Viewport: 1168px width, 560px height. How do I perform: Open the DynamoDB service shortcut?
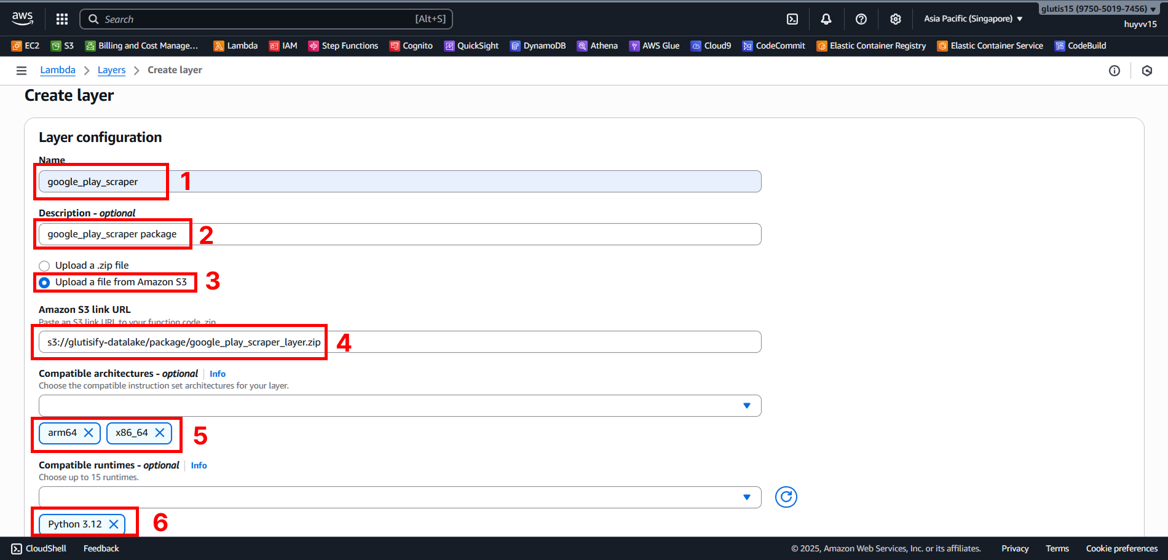[x=538, y=46]
